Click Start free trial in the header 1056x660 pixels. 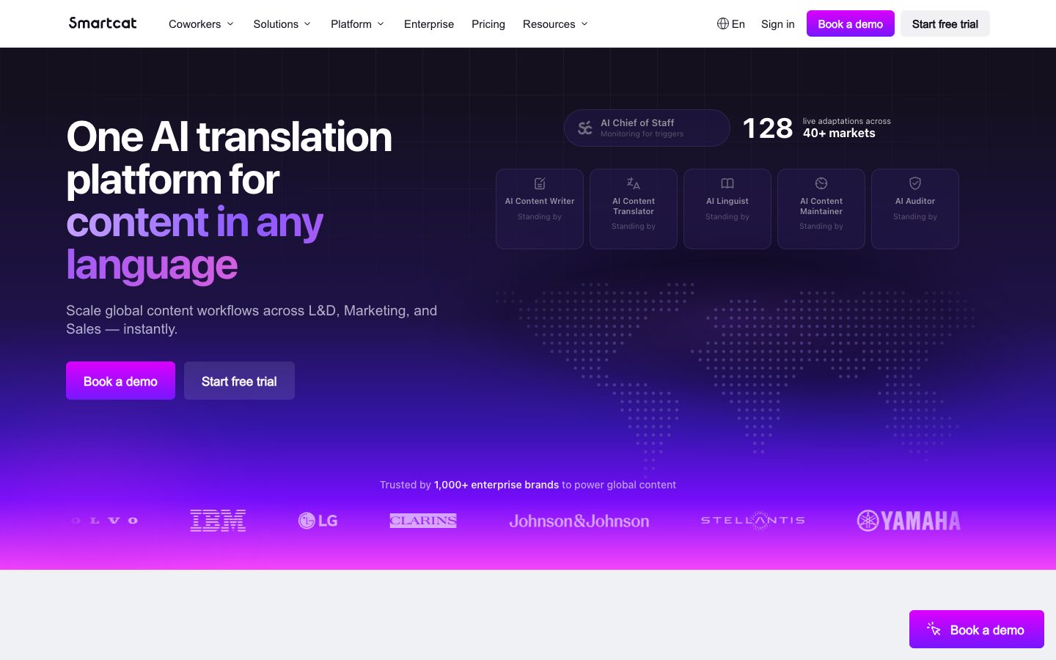tap(945, 23)
